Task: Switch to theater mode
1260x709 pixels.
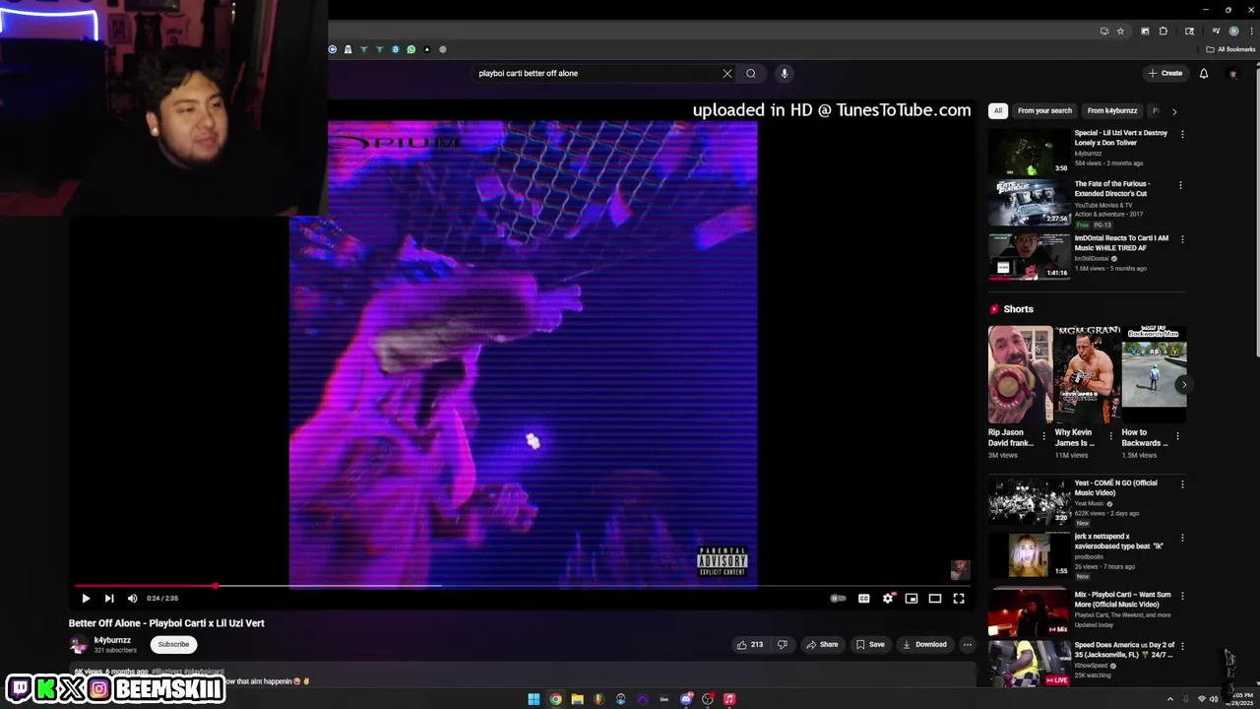Action: [935, 598]
